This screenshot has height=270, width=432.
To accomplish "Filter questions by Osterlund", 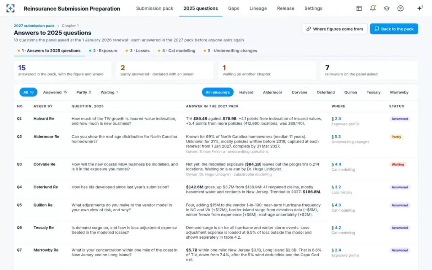I will click(326, 92).
